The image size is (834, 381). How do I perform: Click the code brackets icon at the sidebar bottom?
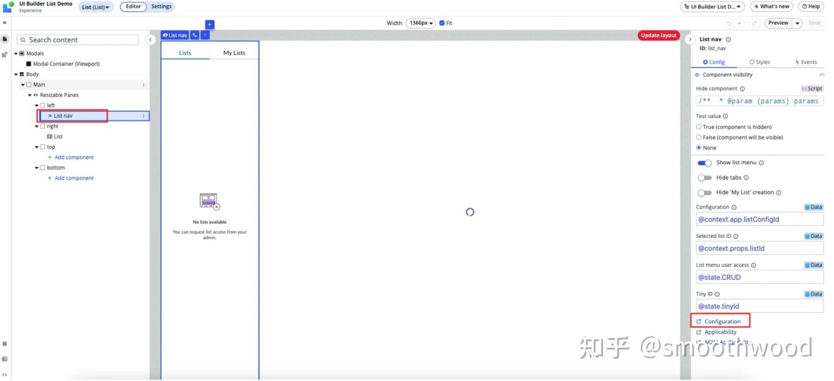click(x=5, y=375)
